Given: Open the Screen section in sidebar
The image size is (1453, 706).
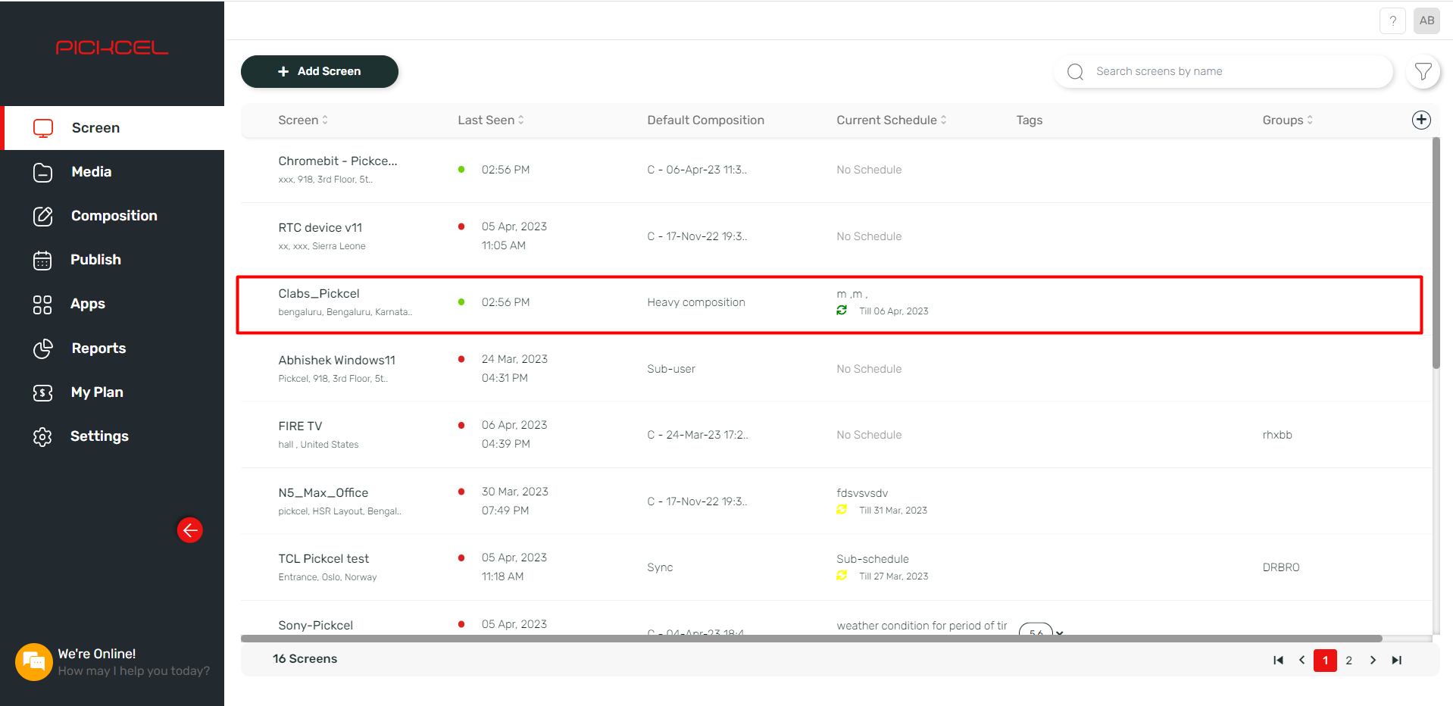Looking at the screenshot, I should (x=114, y=128).
